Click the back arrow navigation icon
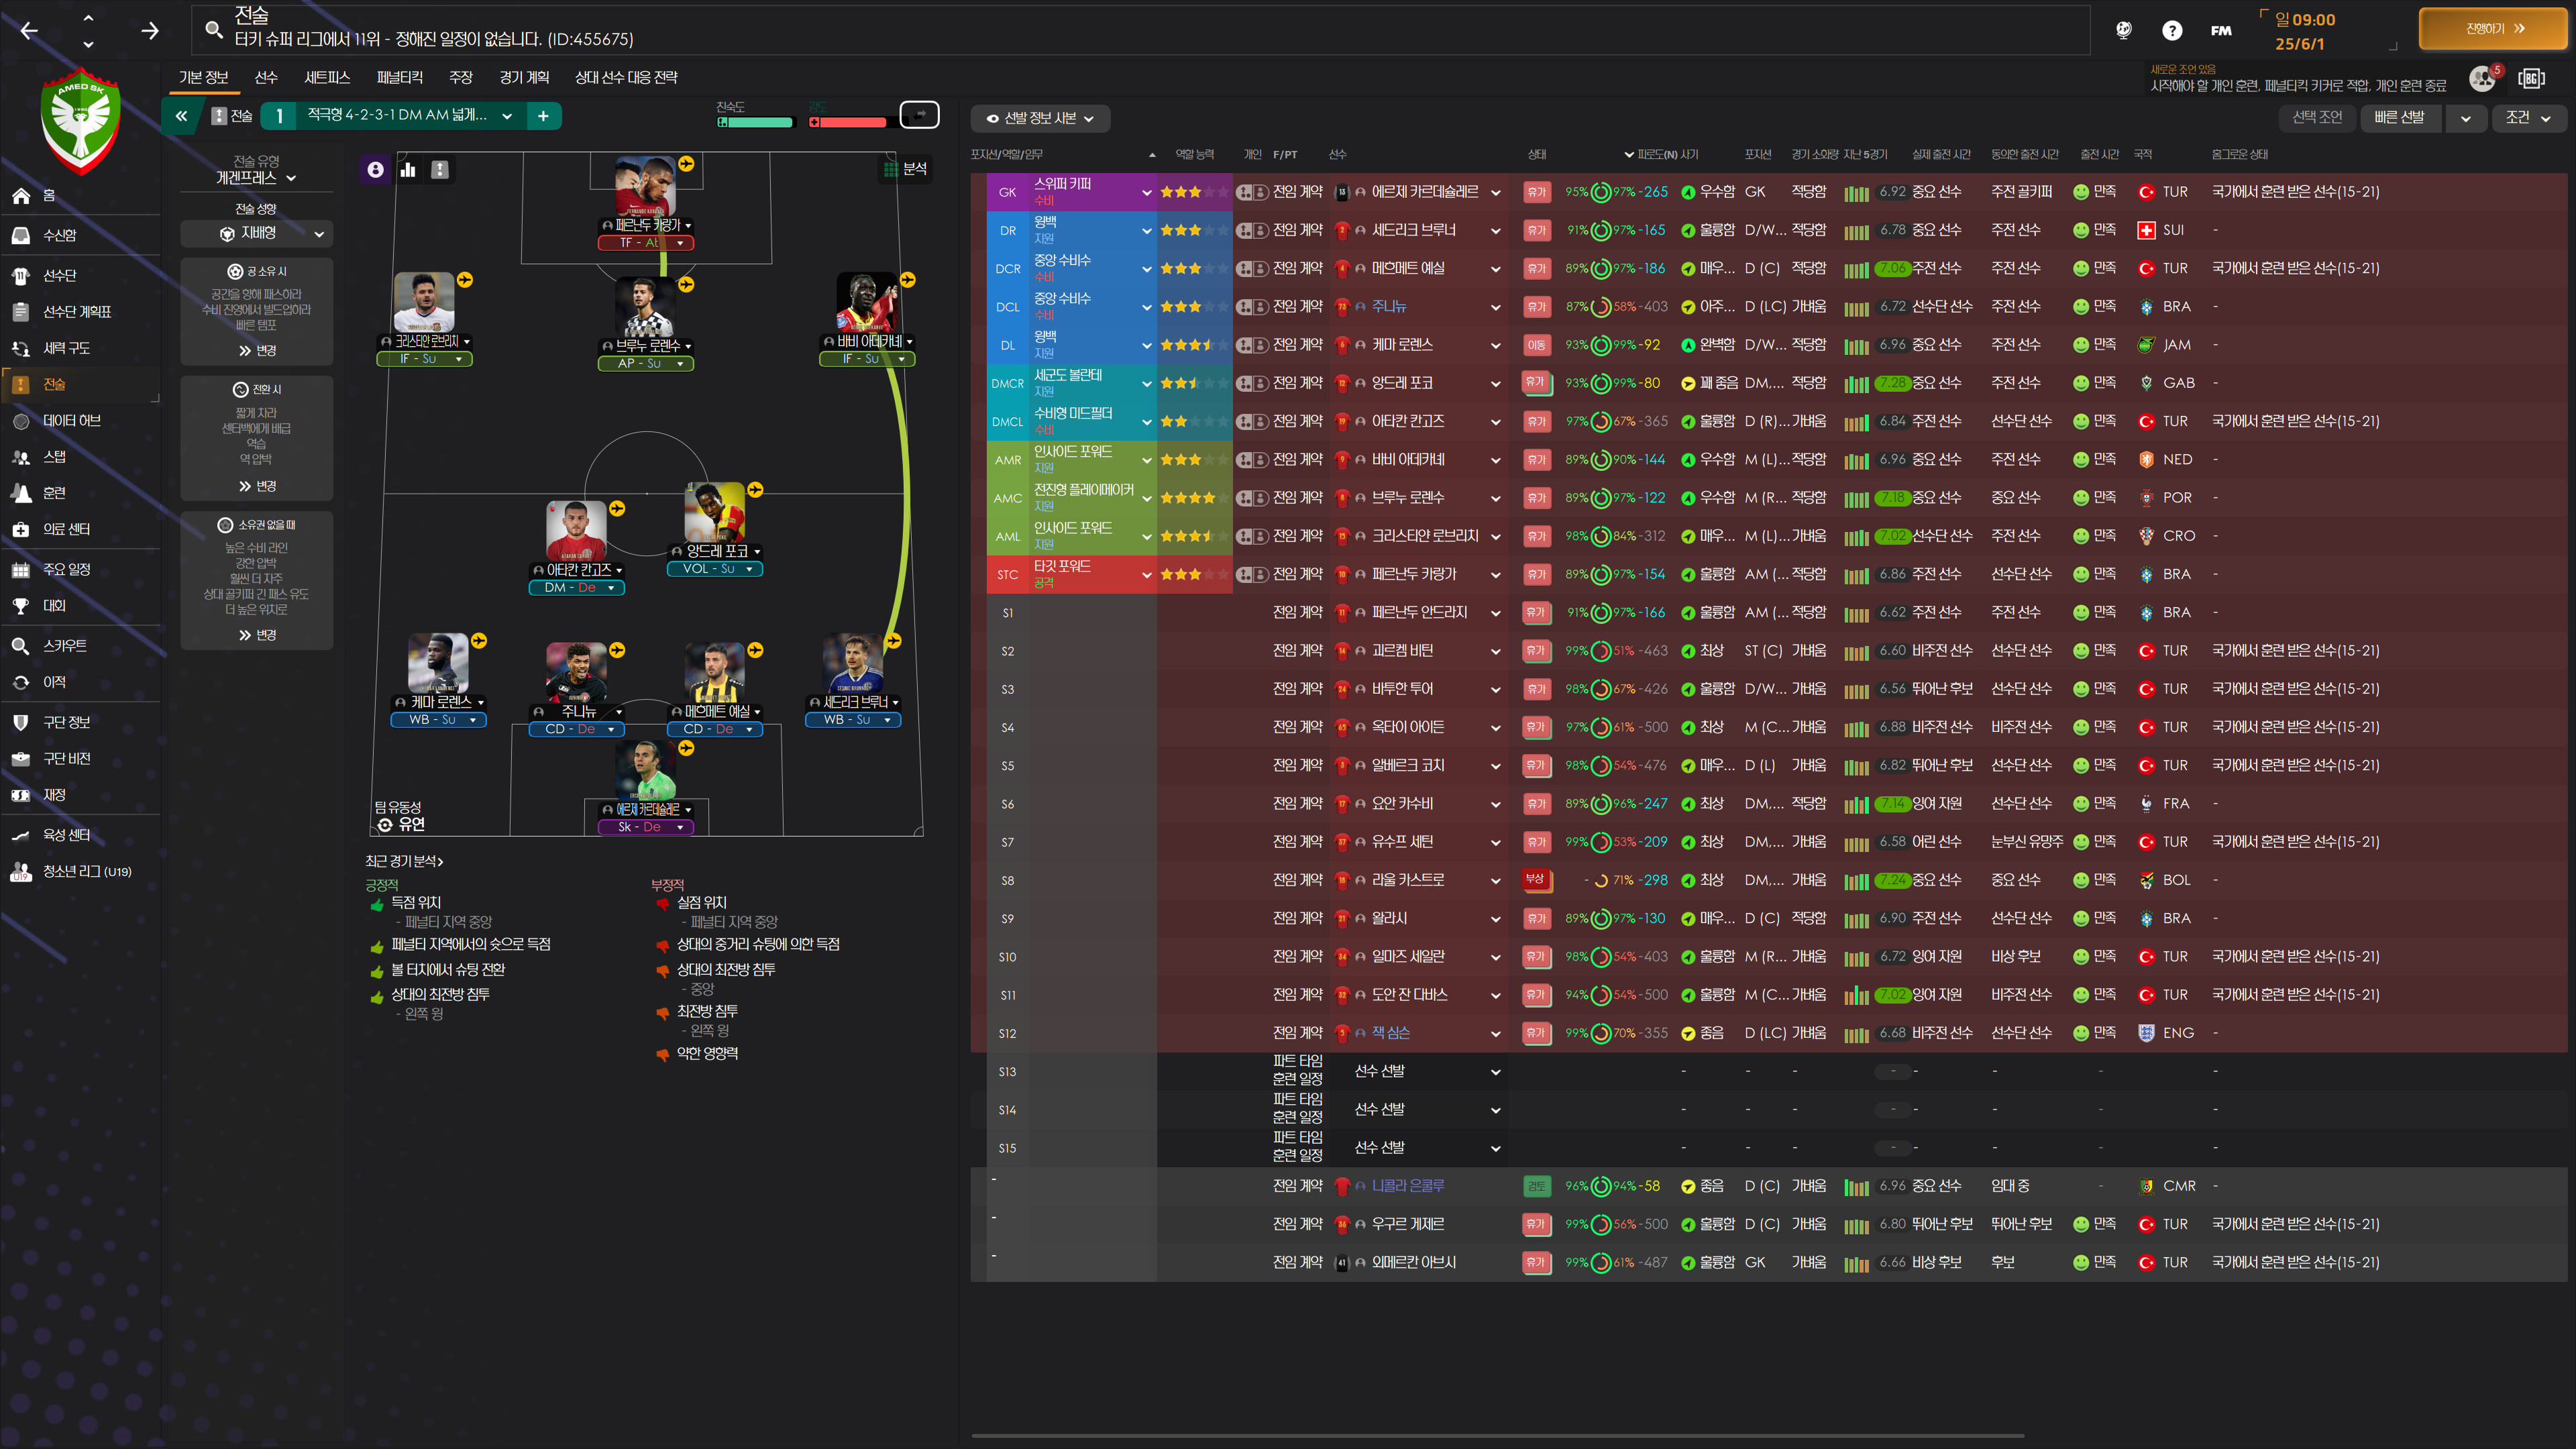 coord(29,30)
